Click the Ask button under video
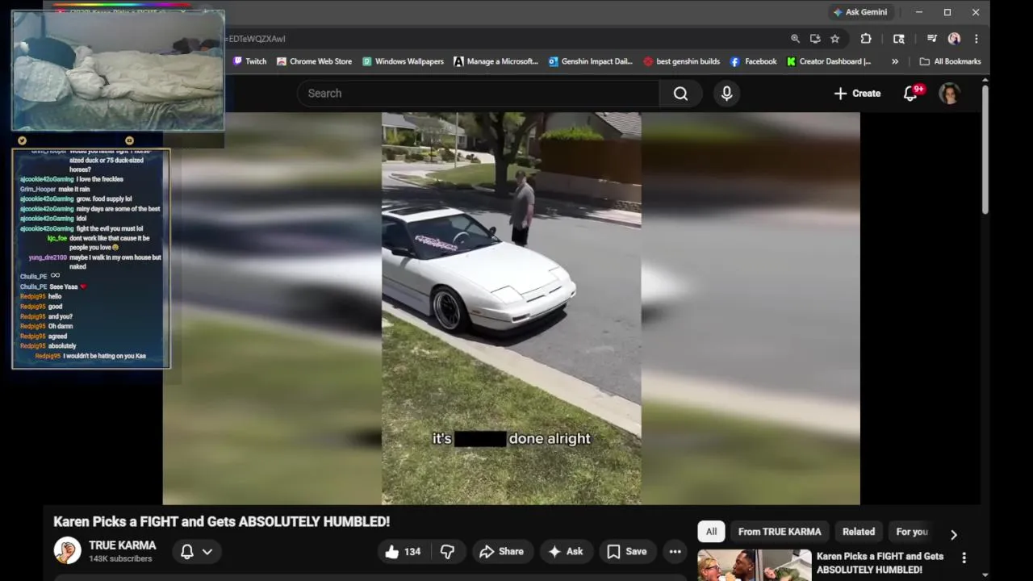Viewport: 1033px width, 581px height. 565,551
